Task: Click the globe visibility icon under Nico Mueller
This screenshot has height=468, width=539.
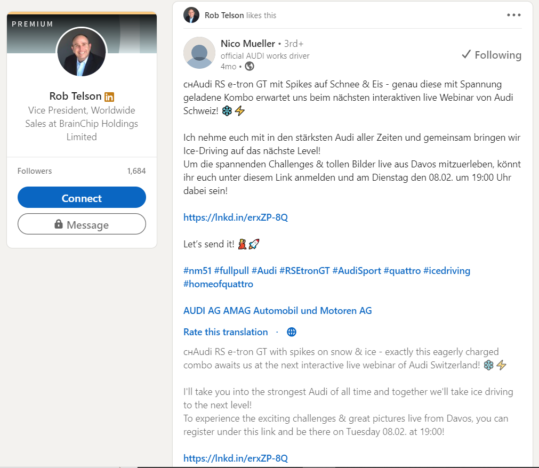Action: (250, 67)
